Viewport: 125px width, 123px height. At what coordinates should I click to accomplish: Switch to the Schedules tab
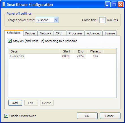(x=14, y=33)
